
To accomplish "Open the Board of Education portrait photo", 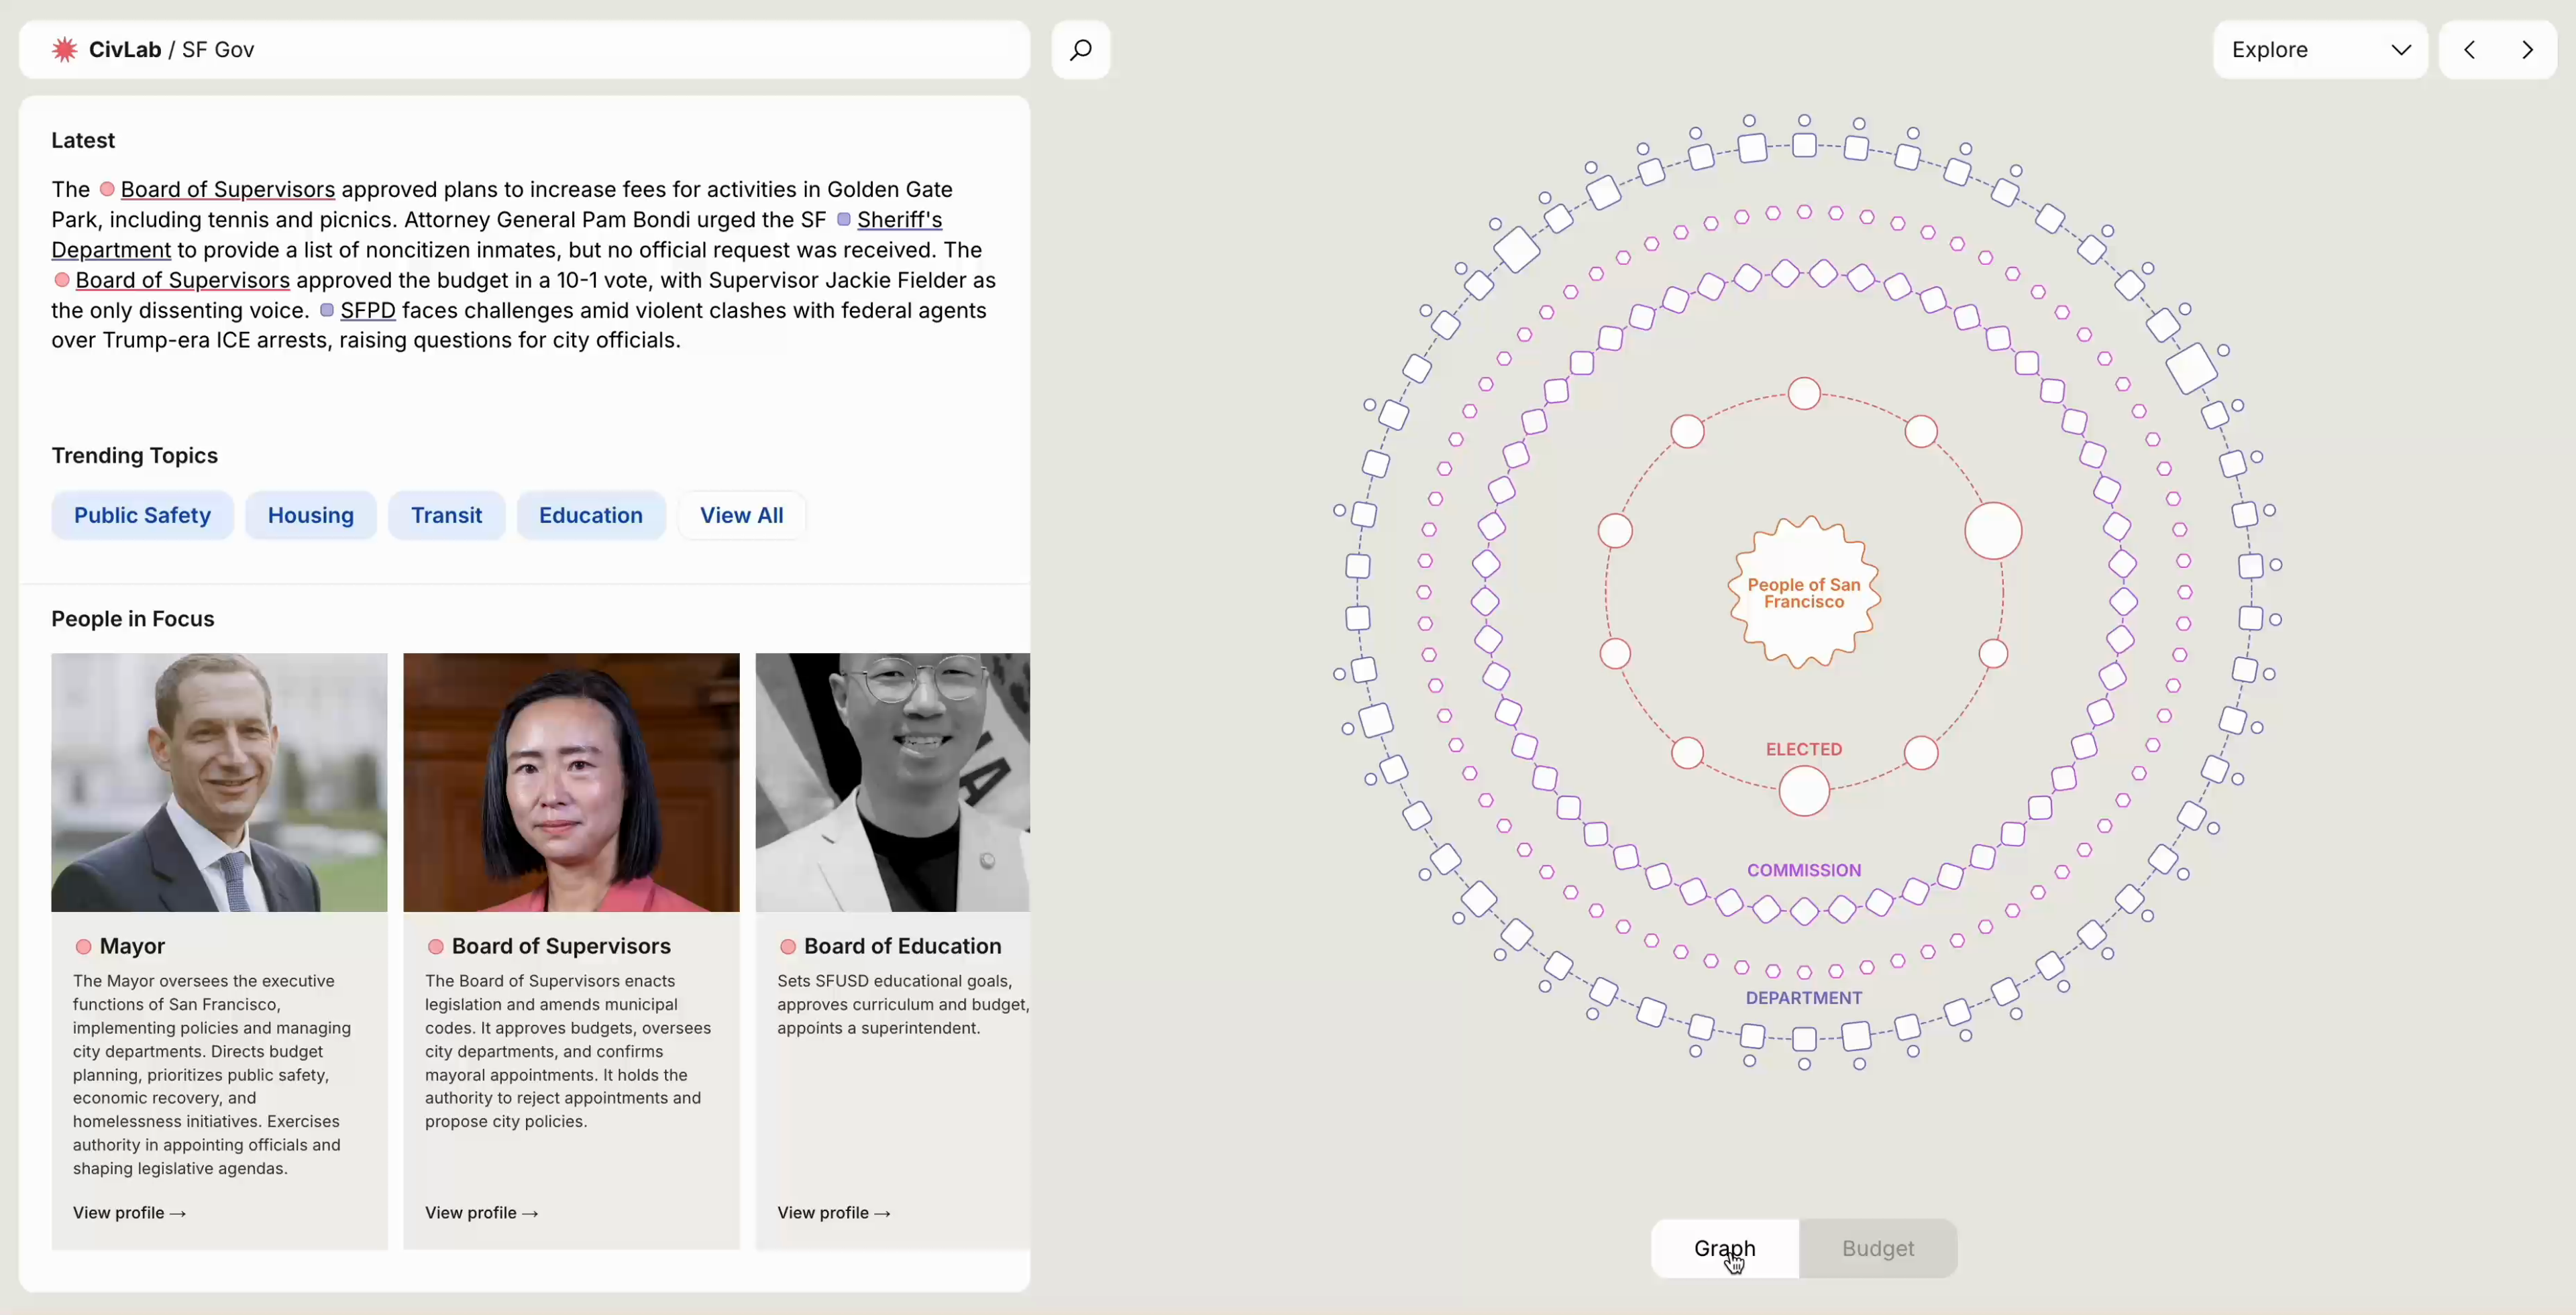I will pos(893,783).
